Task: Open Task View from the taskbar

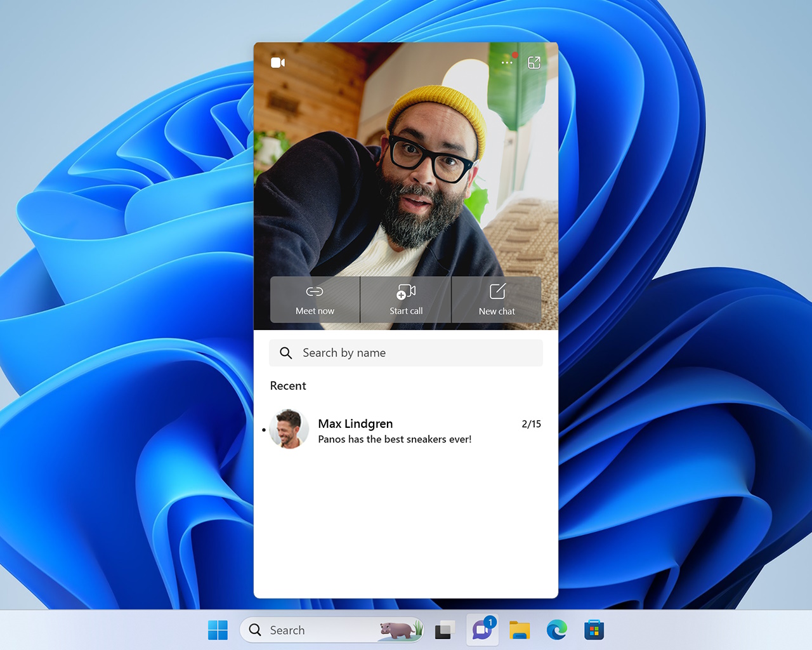Action: pos(445,630)
